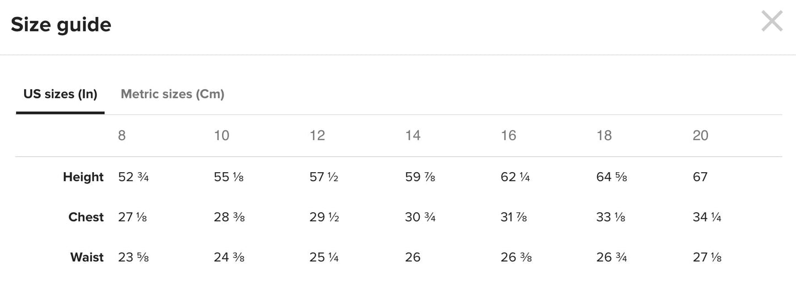Click the size 8 column header
Image resolution: width=796 pixels, height=286 pixels.
tap(122, 136)
